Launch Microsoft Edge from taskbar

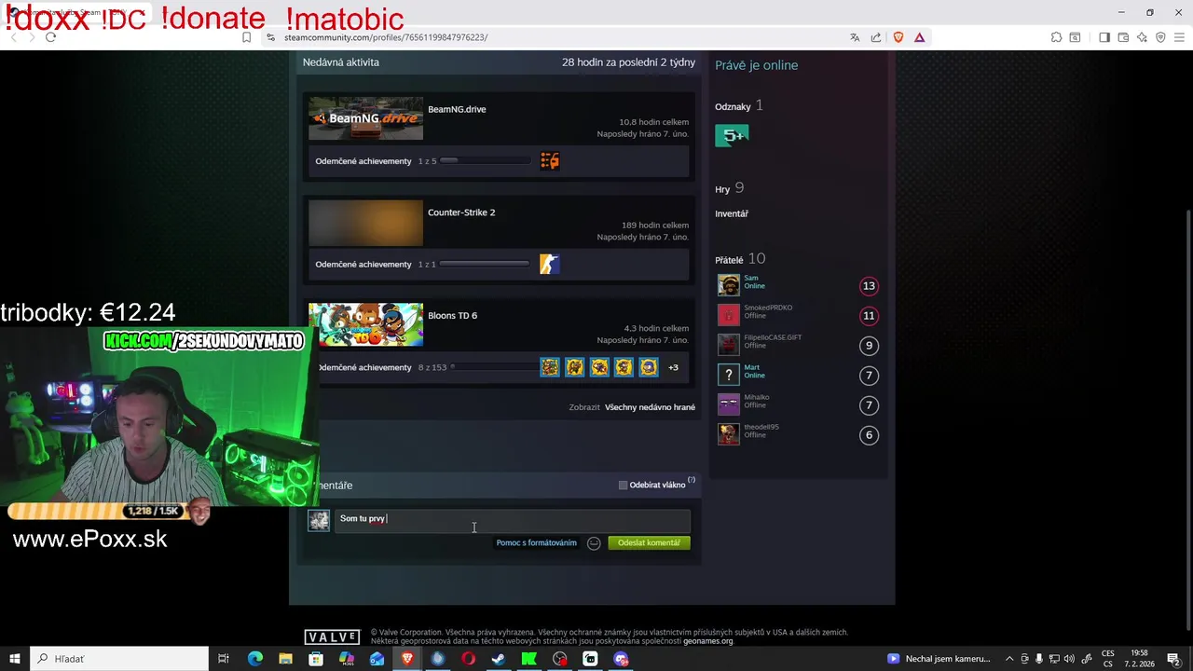(x=255, y=659)
